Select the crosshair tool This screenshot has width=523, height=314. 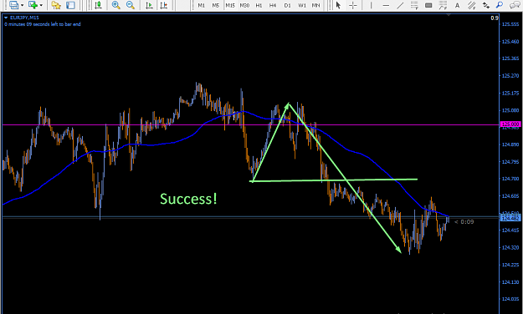point(353,5)
